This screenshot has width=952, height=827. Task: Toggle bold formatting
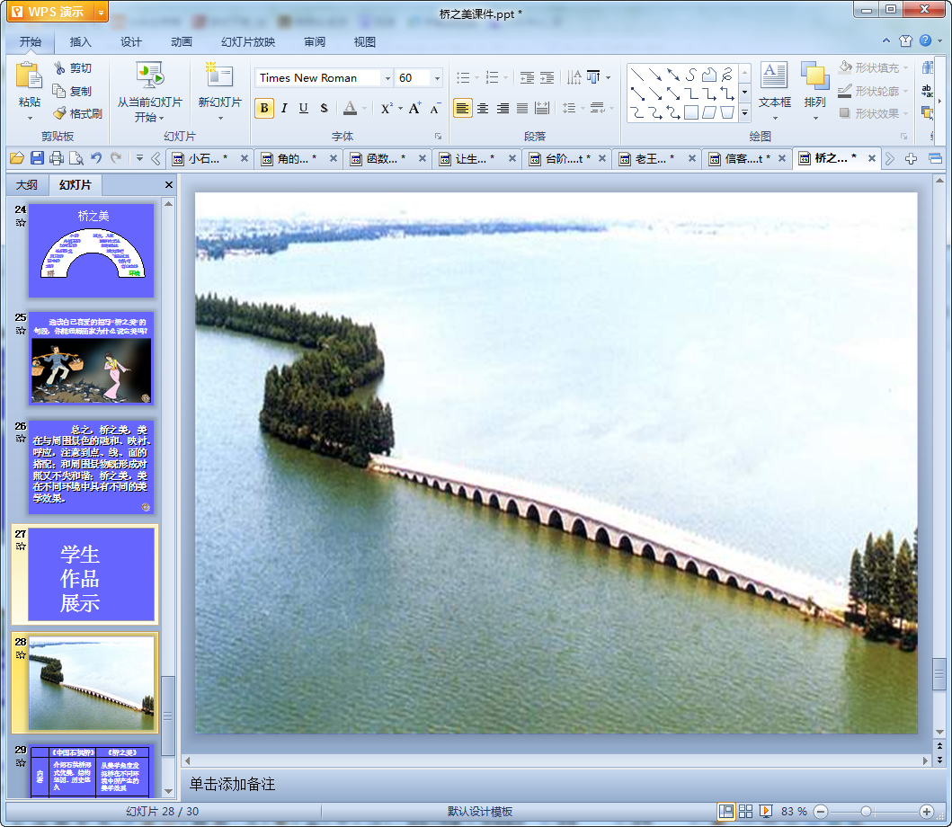[264, 108]
